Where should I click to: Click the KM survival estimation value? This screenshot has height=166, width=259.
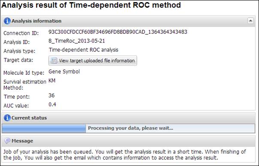tap(52, 81)
